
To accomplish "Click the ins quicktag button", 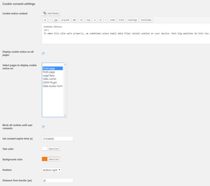I will point(81,20).
